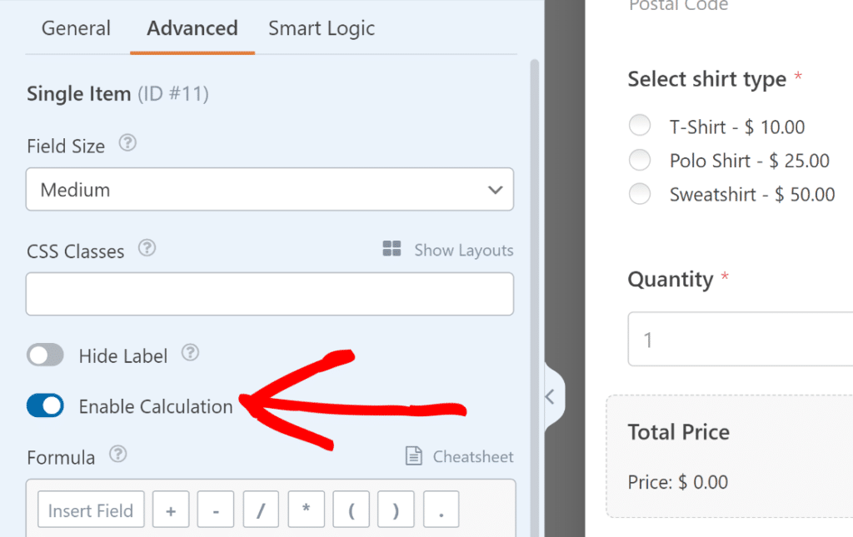Viewport: 853px width, 537px height.
Task: Enable the Hide Label toggle
Action: pyautogui.click(x=45, y=355)
